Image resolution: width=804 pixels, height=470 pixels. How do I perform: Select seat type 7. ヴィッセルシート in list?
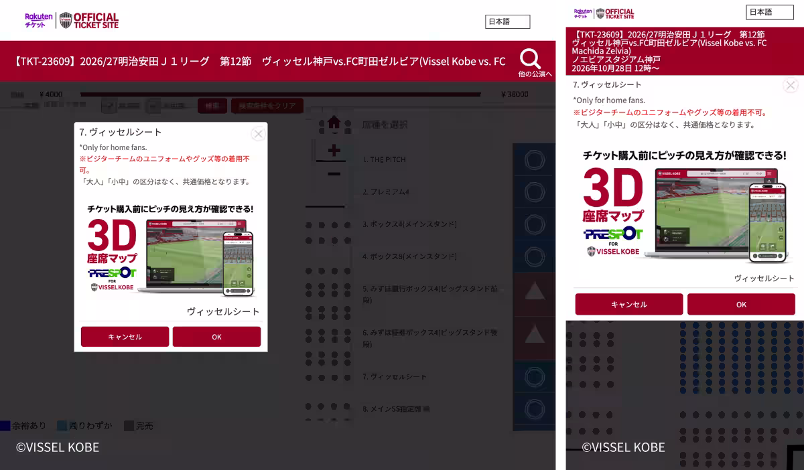click(395, 376)
